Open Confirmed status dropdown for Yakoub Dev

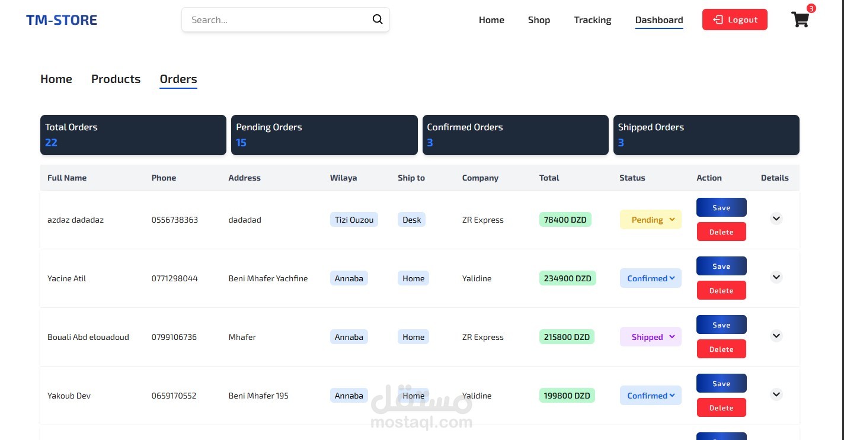[x=651, y=396]
